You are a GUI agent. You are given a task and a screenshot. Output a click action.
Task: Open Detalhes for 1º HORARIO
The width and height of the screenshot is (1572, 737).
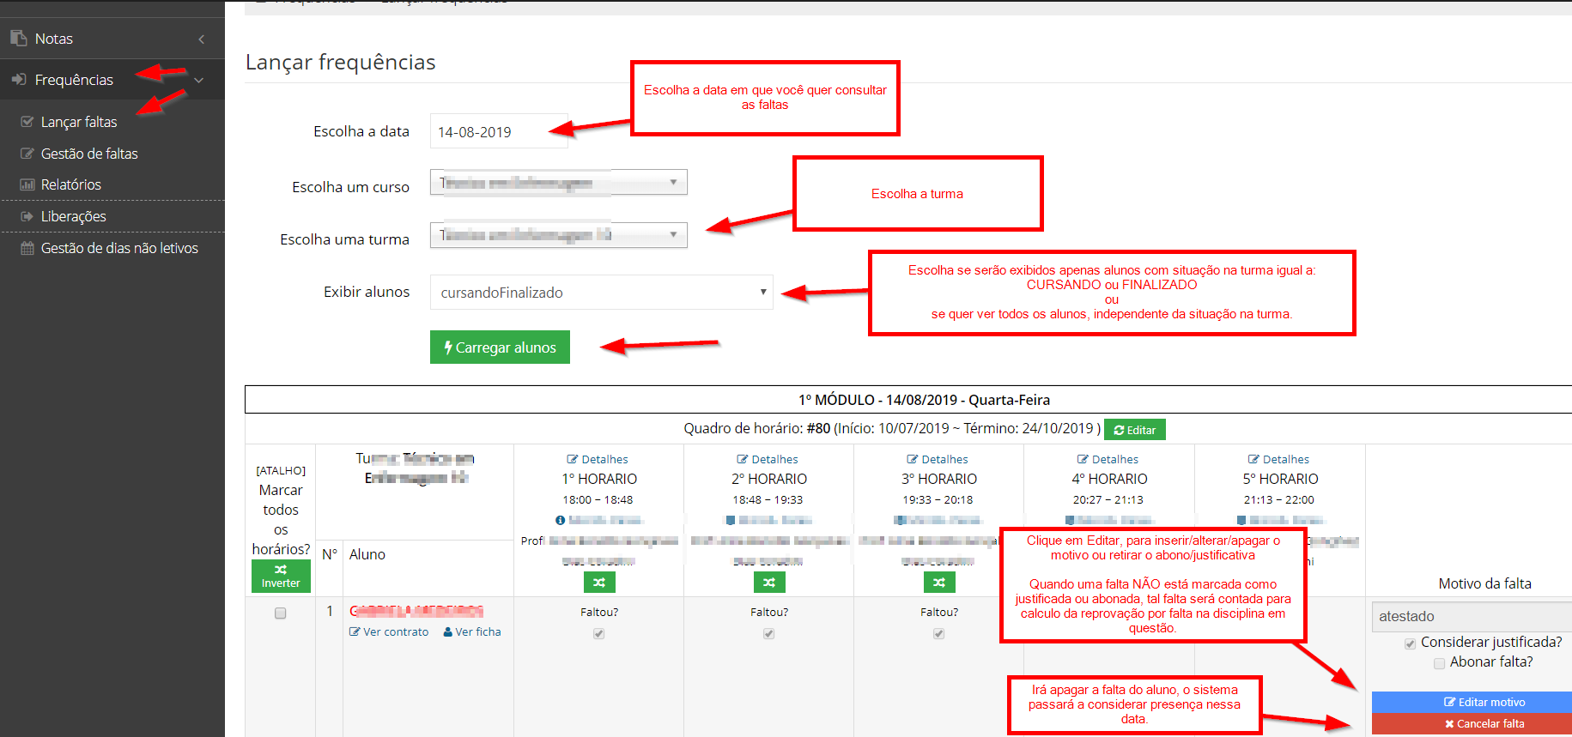click(x=598, y=459)
